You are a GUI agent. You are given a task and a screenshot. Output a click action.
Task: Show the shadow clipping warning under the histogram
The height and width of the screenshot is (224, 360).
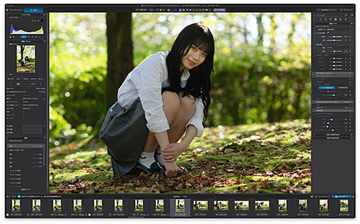pyautogui.click(x=10, y=37)
